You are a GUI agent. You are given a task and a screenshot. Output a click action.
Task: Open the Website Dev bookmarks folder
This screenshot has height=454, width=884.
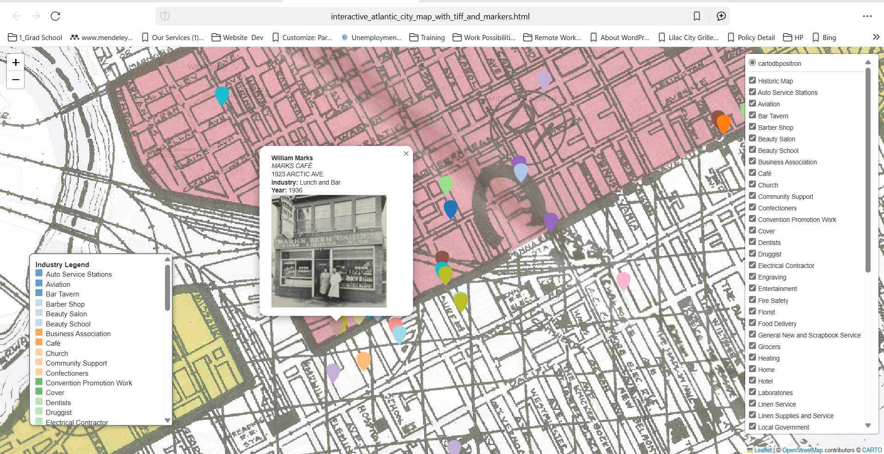[x=236, y=37]
